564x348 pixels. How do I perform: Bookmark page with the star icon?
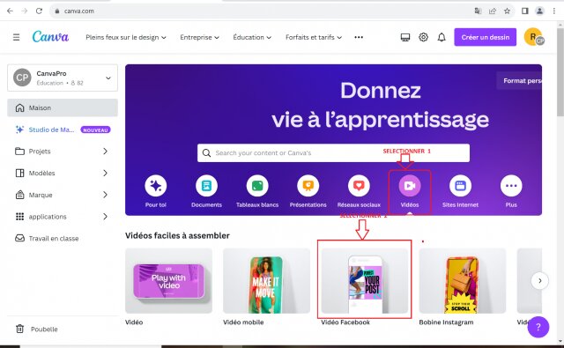508,11
